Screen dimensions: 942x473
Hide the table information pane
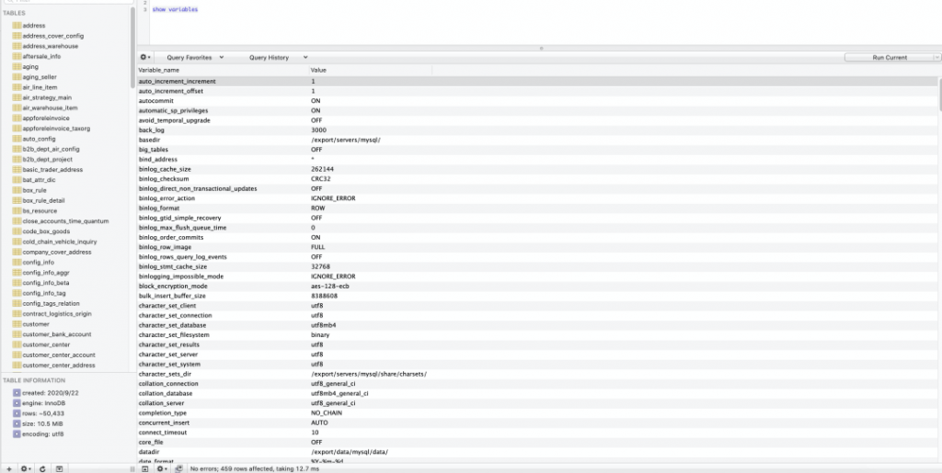click(x=59, y=468)
